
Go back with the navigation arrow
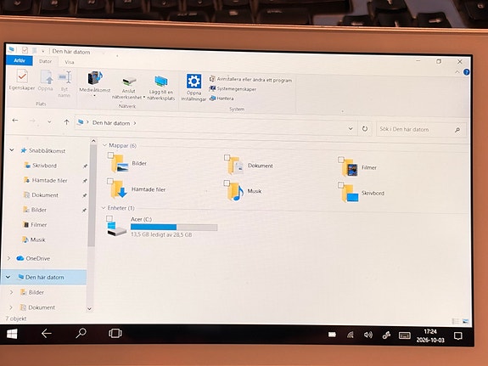pos(15,121)
